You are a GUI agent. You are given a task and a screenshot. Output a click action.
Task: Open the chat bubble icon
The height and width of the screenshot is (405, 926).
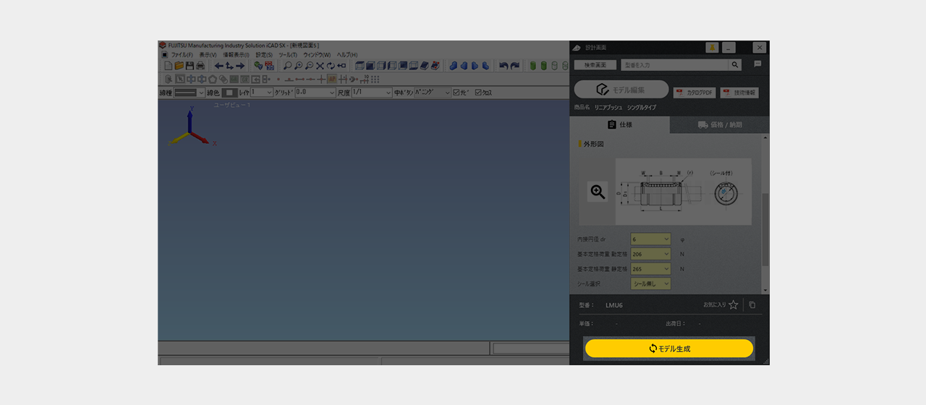coord(757,64)
